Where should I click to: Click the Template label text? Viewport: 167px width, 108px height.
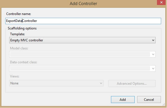point(17,34)
